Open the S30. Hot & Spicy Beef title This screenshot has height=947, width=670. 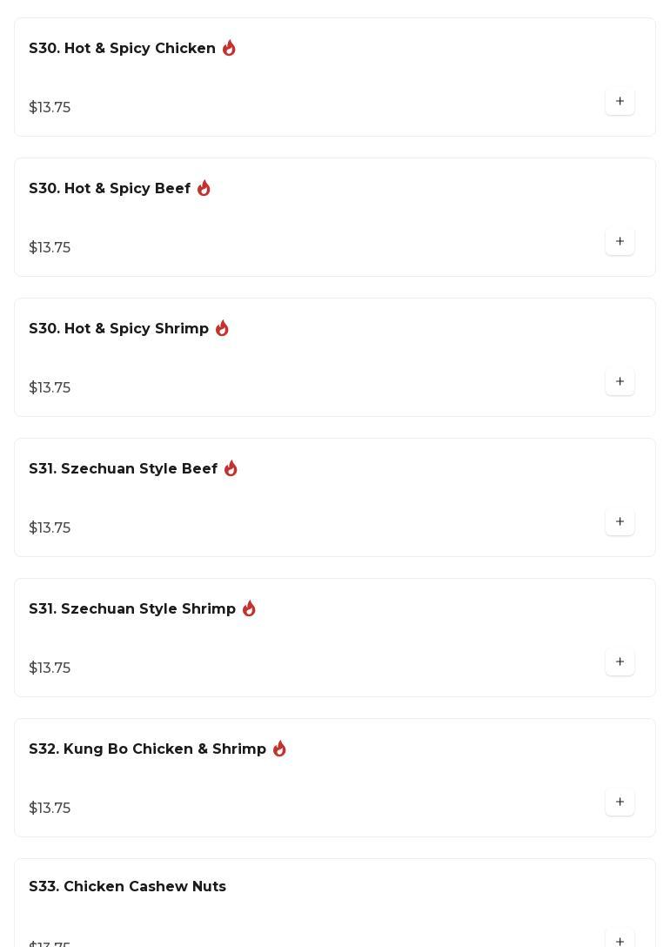[x=110, y=189]
